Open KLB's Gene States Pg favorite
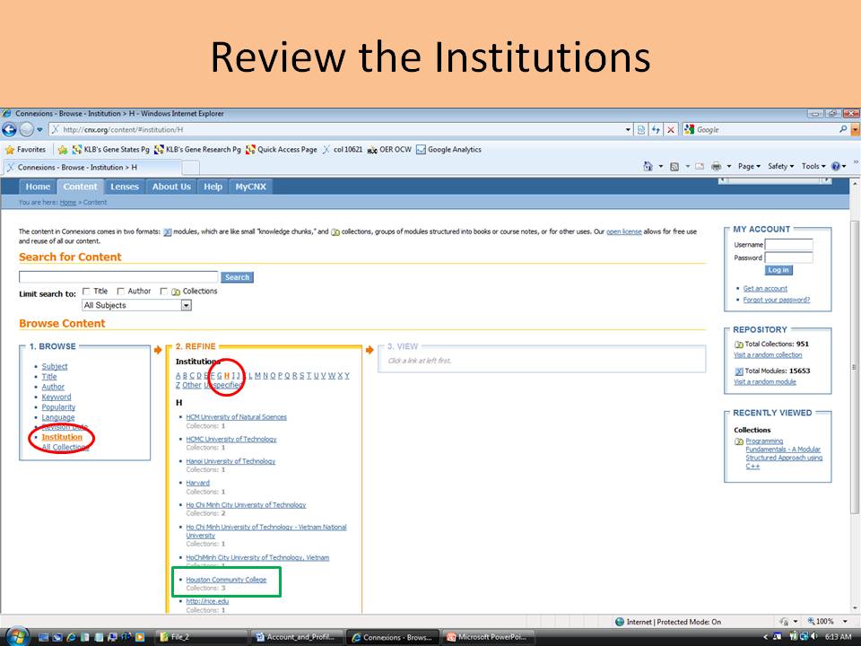The image size is (861, 646). (x=111, y=150)
